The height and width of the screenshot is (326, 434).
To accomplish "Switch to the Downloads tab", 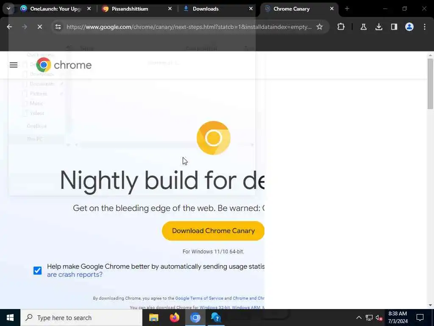I will 218,9.
